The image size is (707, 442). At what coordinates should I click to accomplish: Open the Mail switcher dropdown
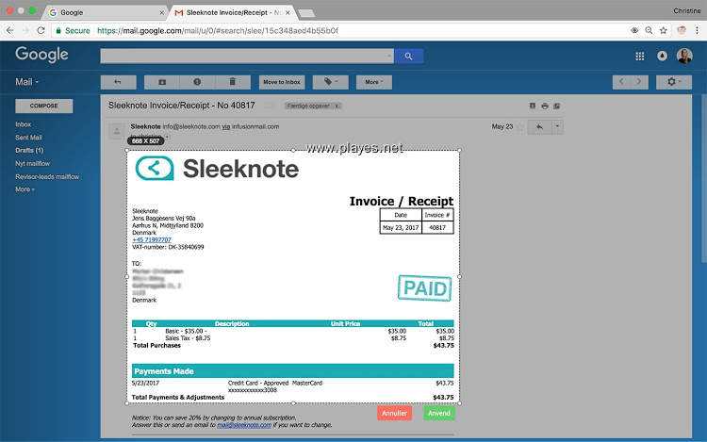(26, 82)
